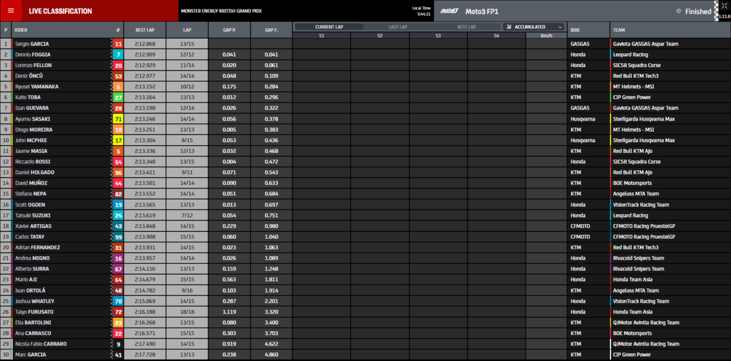Image resolution: width=731 pixels, height=361 pixels.
Task: Select rider Dennis FOGGIA
Action: pos(33,54)
